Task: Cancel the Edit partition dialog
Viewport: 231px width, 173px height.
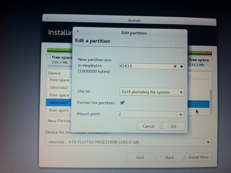Action: (x=148, y=126)
